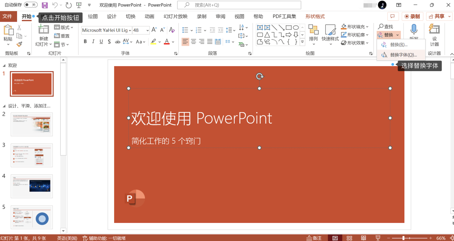Clear all formatting eraser icon
This screenshot has height=241, width=454.
point(172,30)
